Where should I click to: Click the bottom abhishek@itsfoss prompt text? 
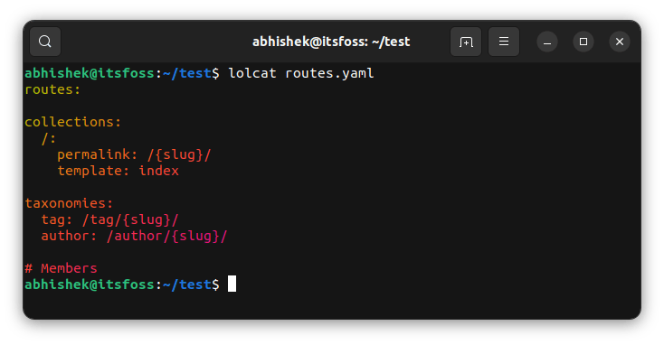90,284
